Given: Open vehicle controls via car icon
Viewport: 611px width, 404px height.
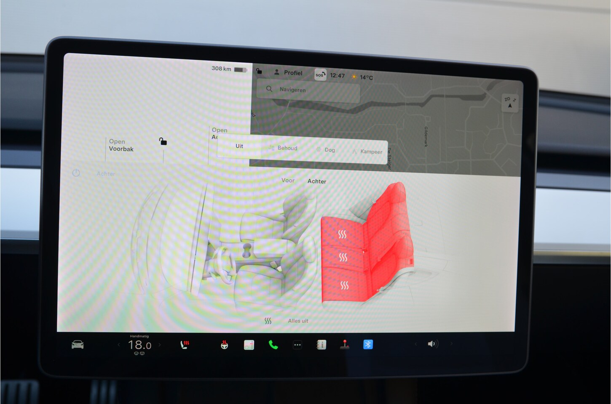Looking at the screenshot, I should pyautogui.click(x=78, y=345).
